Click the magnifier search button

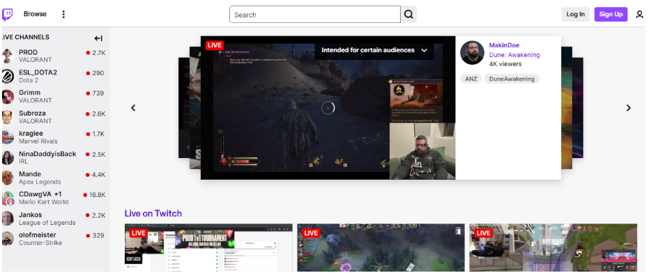(408, 15)
